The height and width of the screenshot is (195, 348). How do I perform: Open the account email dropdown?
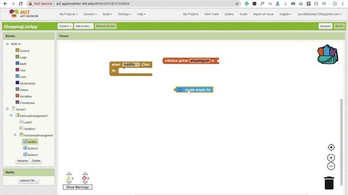(320, 14)
